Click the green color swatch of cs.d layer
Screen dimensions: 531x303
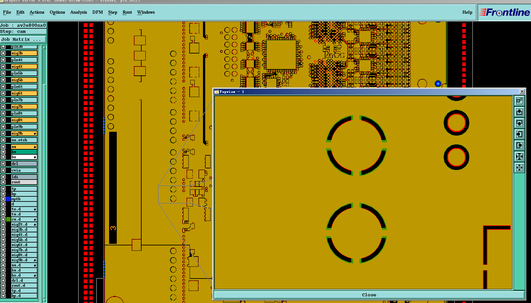[x=8, y=219]
